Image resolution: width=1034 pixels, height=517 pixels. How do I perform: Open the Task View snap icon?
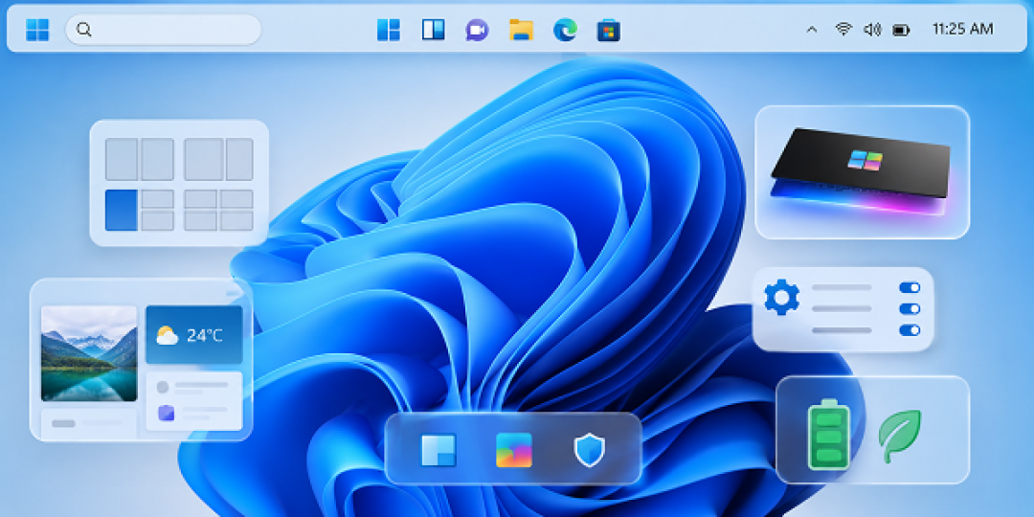(434, 30)
